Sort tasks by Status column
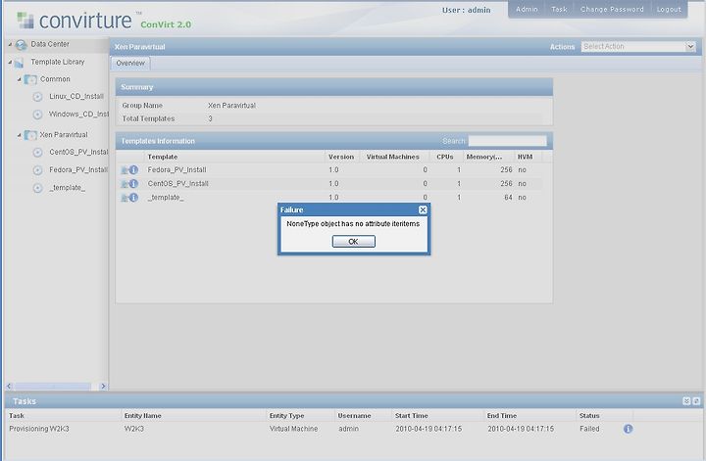This screenshot has height=461, width=706. point(604,416)
